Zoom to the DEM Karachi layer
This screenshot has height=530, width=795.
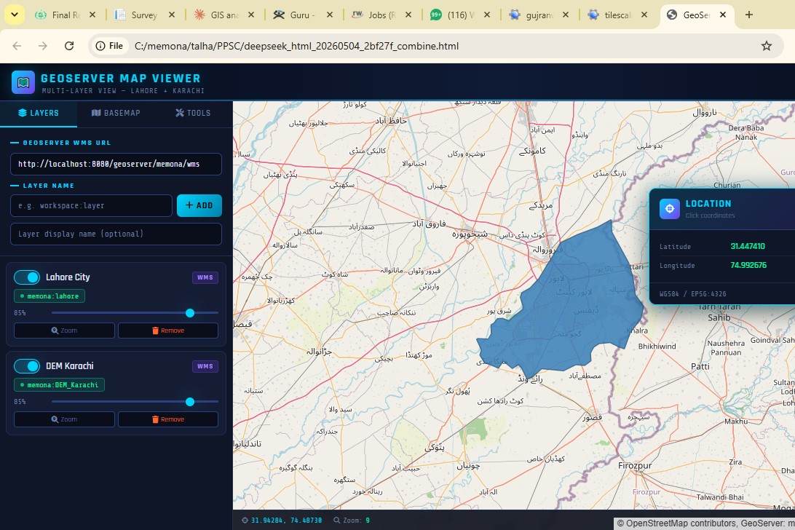[64, 419]
